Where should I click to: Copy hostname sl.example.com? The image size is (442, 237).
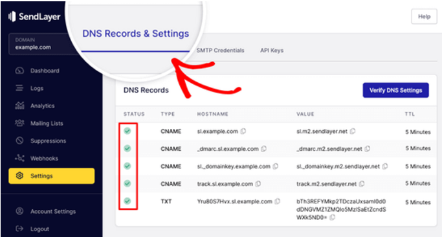point(243,131)
